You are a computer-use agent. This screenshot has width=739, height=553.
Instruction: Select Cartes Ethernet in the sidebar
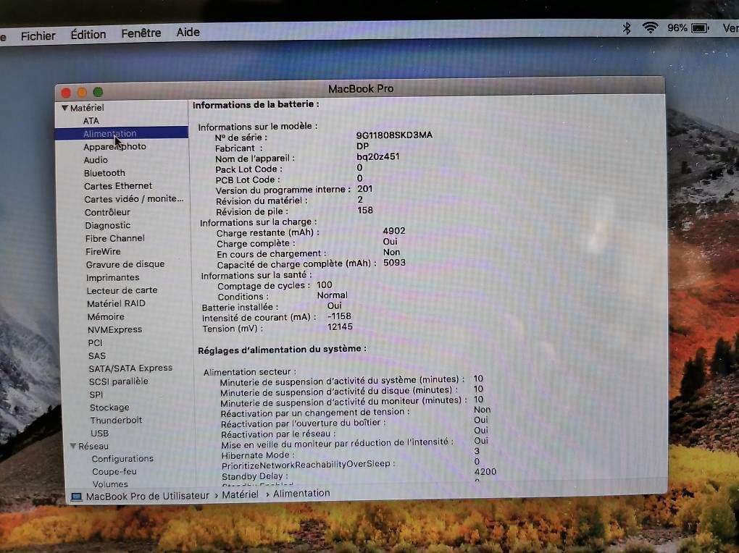tap(118, 186)
